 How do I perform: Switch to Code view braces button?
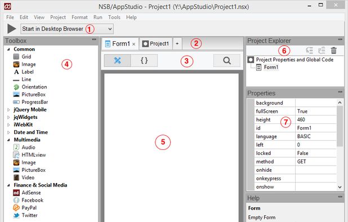pos(144,60)
